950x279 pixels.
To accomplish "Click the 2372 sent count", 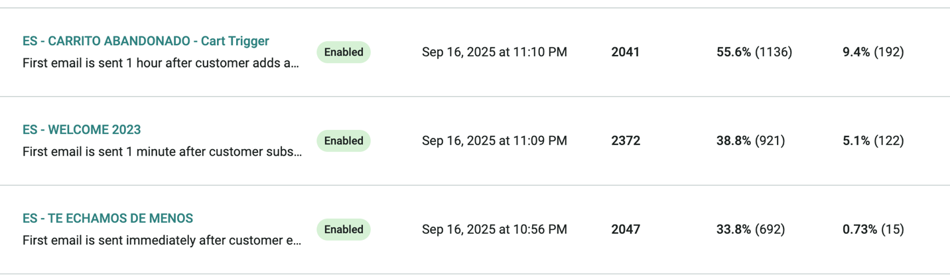I will [x=626, y=141].
